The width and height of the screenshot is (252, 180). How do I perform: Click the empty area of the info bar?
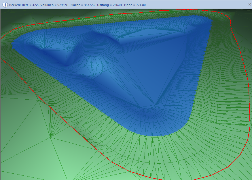point(196,5)
